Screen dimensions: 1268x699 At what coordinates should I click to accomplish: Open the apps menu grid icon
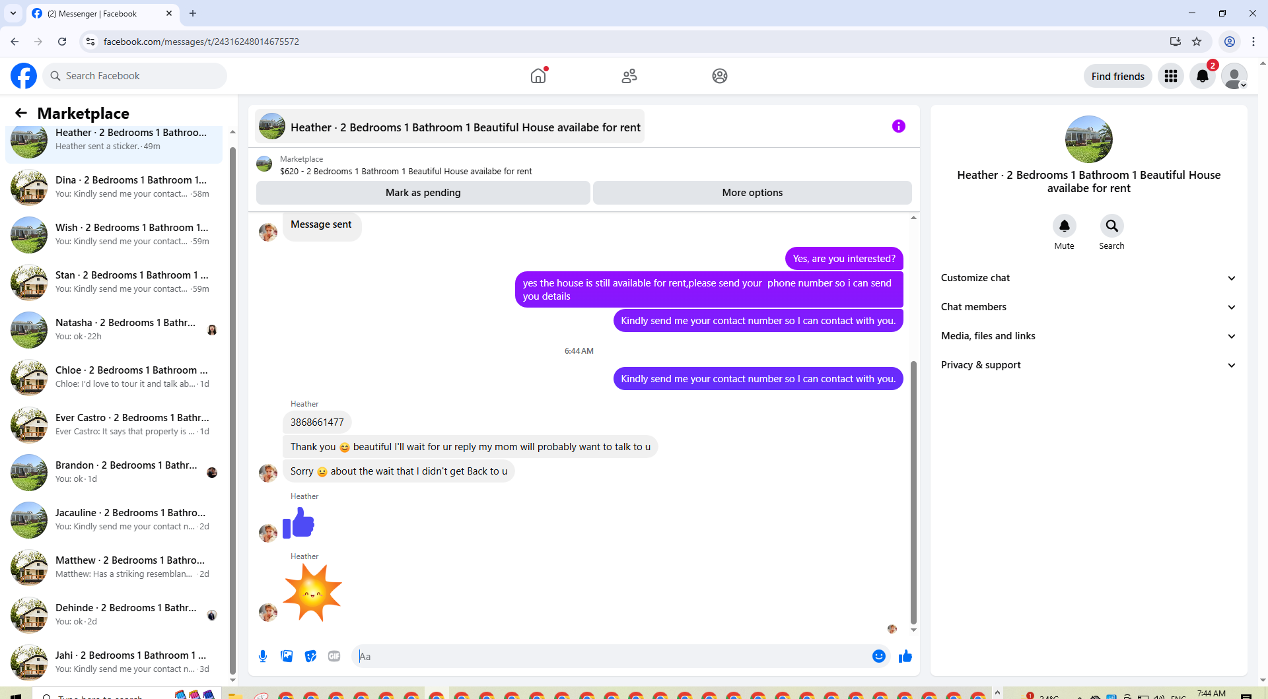1171,76
